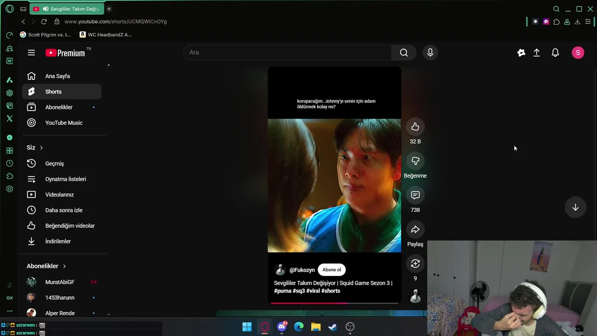Open Steam from the taskbar
Viewport: 597px width, 336px height.
click(x=333, y=327)
